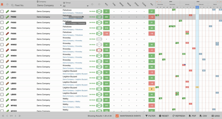Click the red vehicle icon for FX005

(7, 34)
